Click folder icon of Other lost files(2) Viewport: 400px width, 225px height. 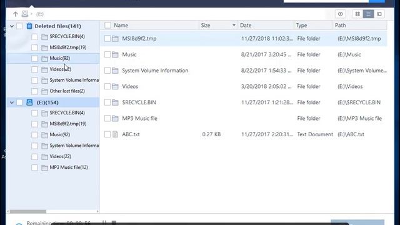point(44,91)
